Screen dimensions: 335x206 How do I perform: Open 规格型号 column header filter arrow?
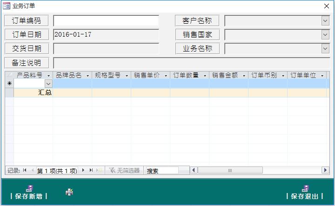tap(127, 76)
